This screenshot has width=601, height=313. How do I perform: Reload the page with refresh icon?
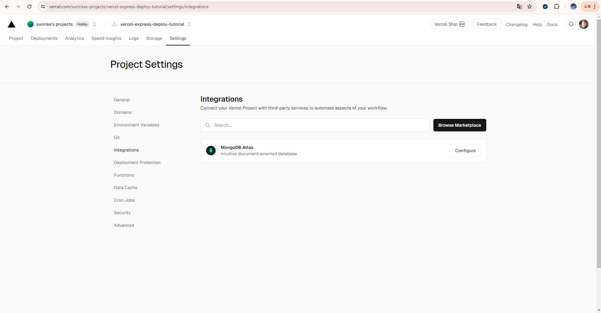tap(29, 7)
